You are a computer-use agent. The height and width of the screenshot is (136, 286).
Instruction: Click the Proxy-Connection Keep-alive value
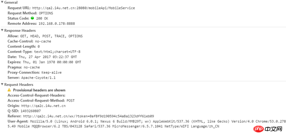point(51,72)
